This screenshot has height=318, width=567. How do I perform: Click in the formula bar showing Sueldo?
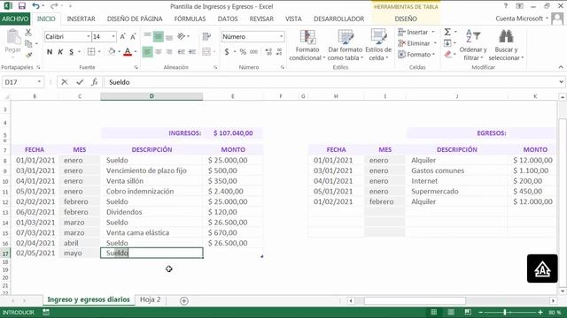[330, 82]
